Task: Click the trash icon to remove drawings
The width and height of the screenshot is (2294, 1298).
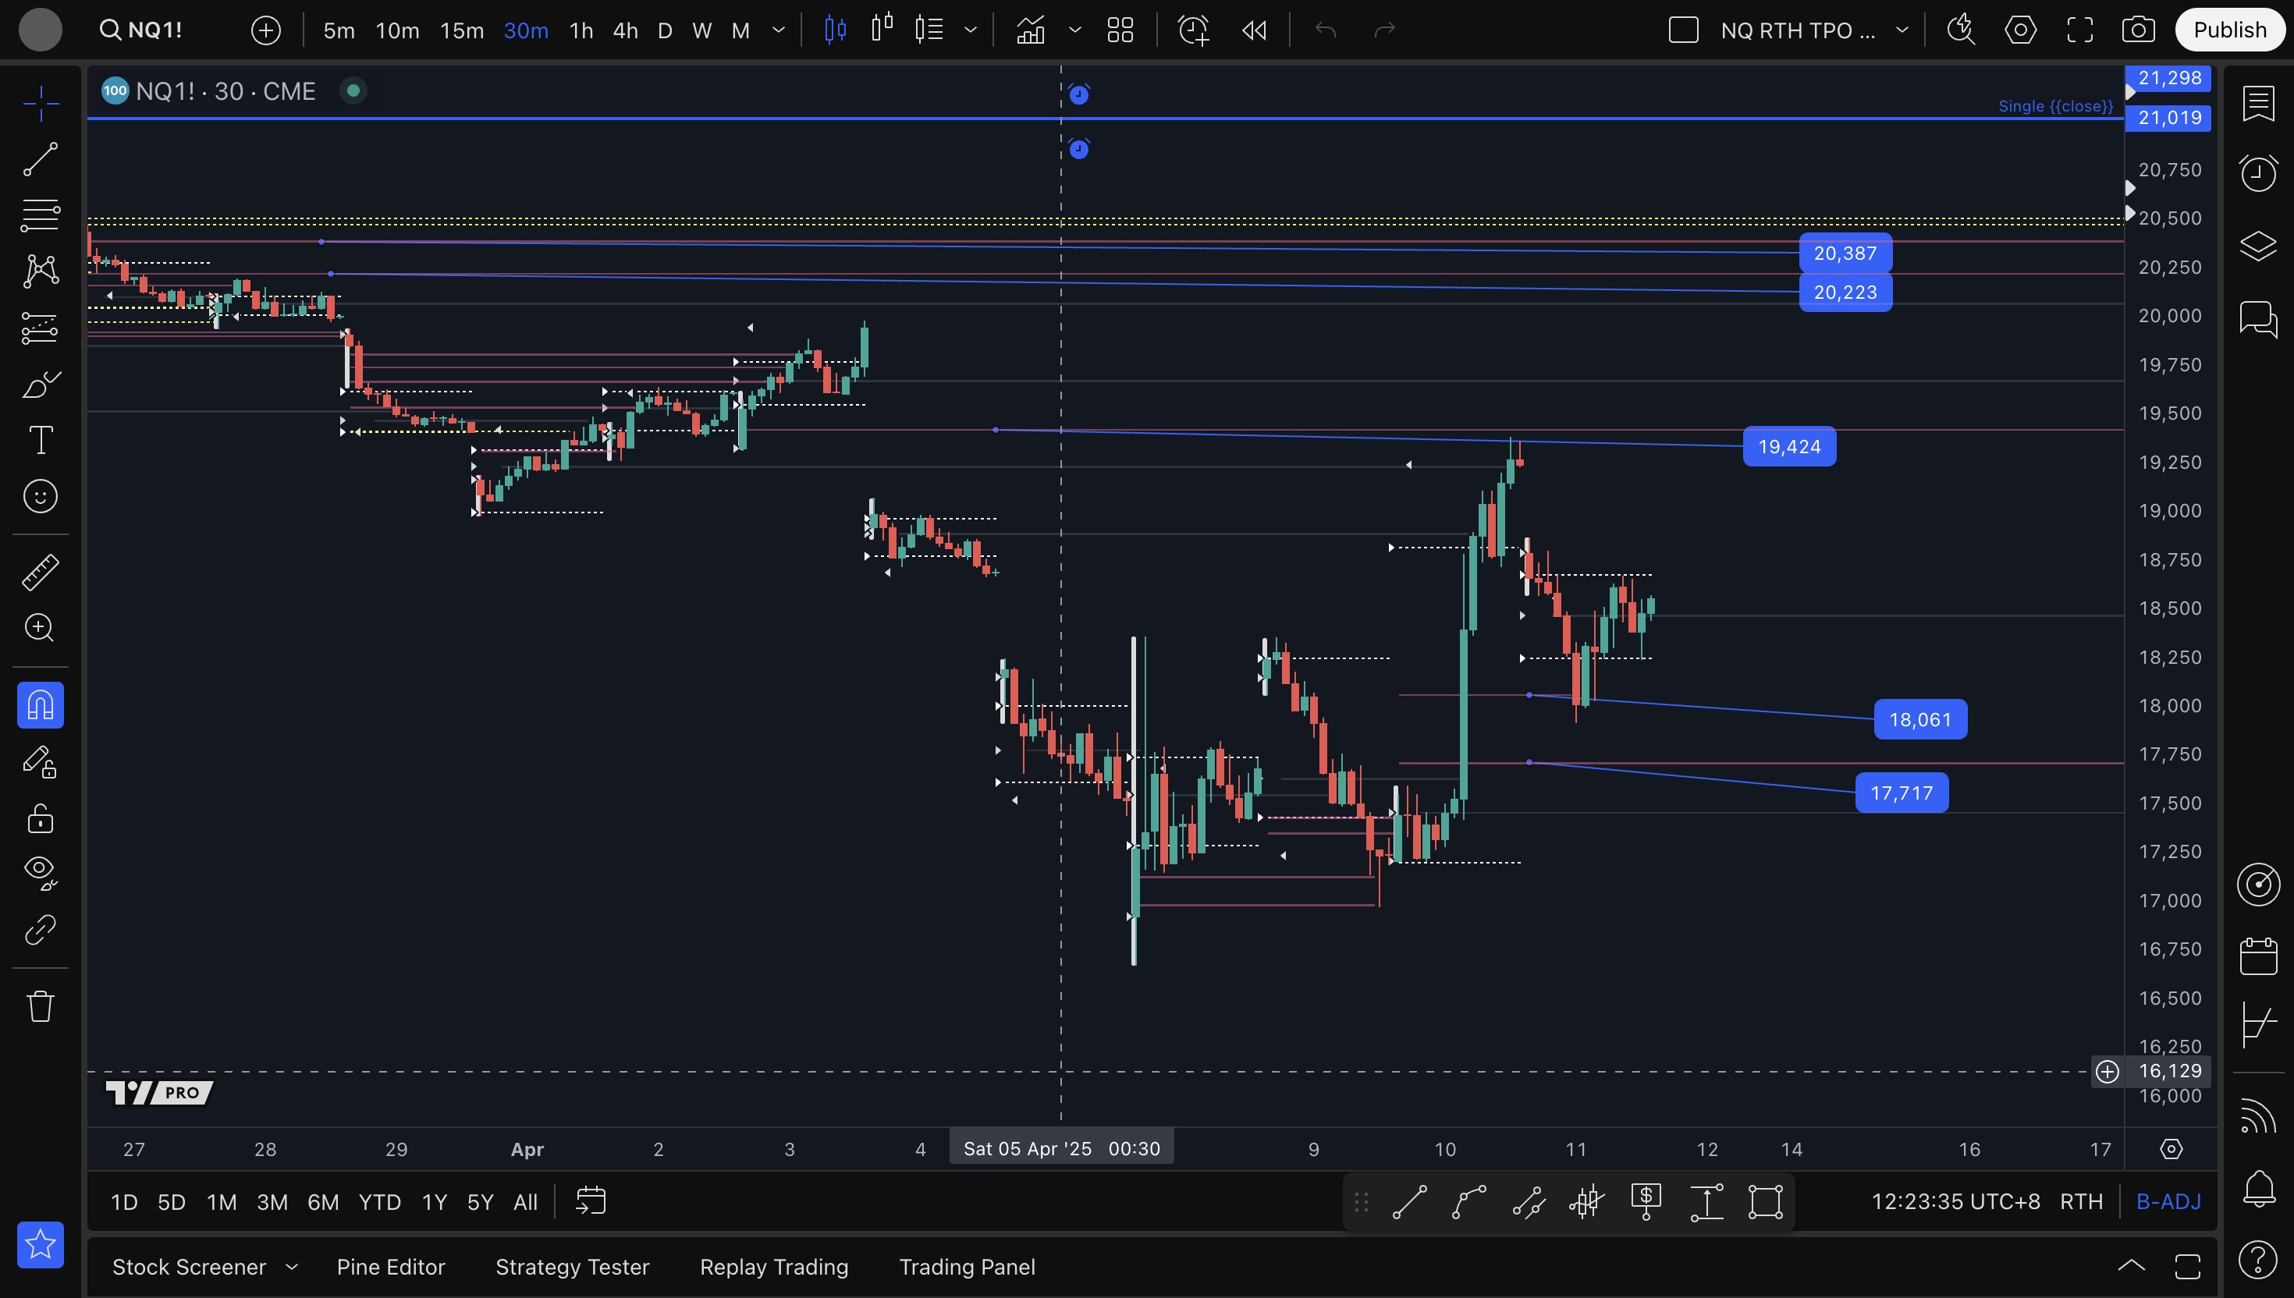Action: click(40, 1006)
